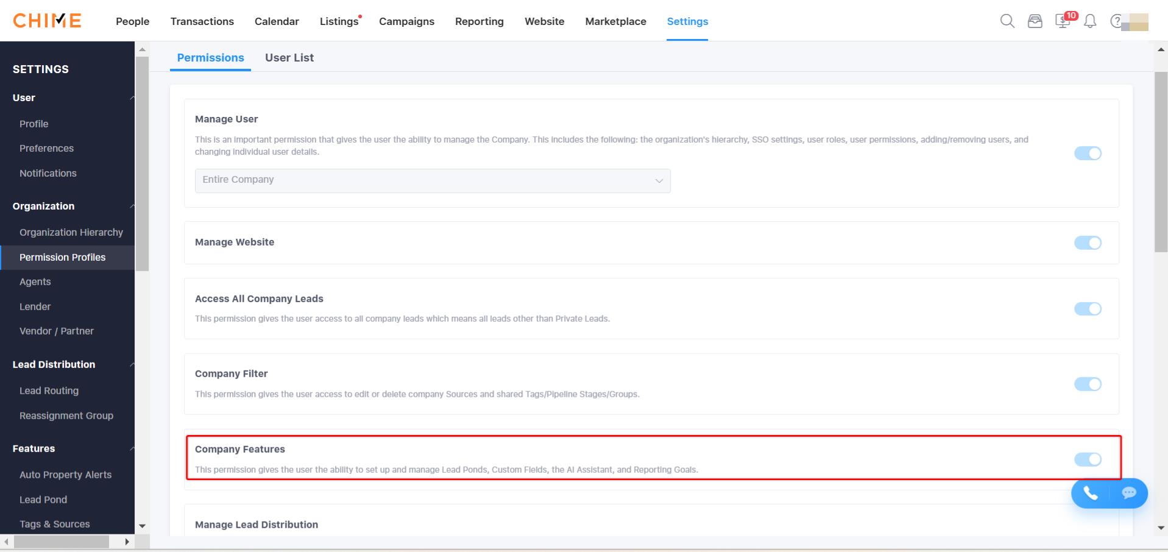Click the Chime logo
1168x552 pixels.
click(x=47, y=21)
